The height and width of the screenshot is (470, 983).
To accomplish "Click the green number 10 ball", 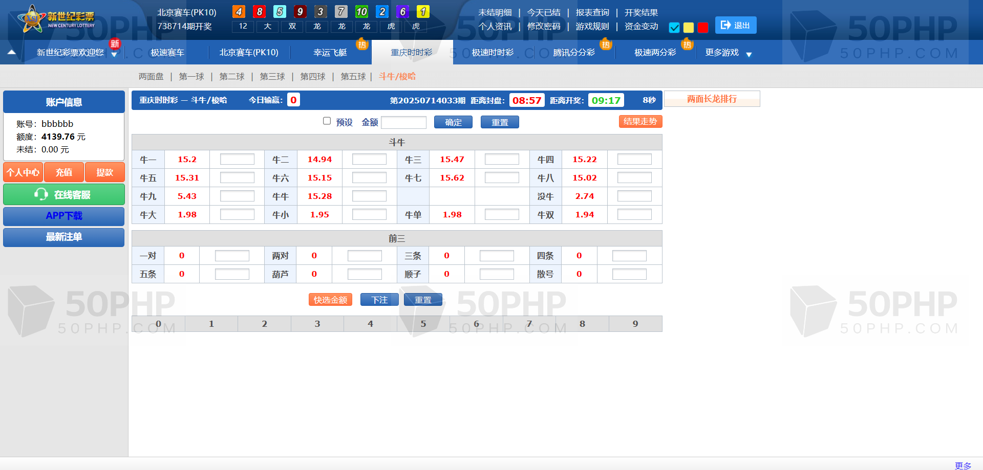I will [x=361, y=12].
